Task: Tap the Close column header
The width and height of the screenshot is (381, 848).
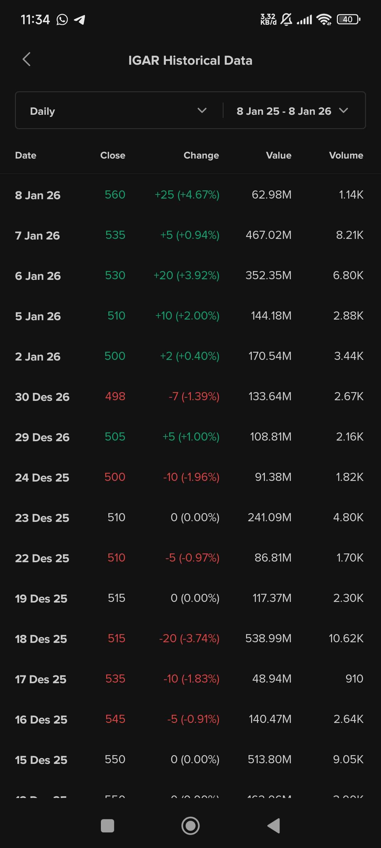Action: point(112,155)
